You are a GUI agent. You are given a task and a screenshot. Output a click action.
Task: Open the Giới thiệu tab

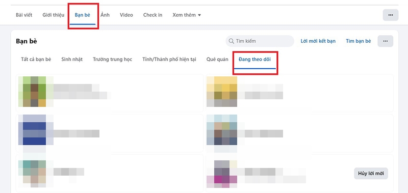(54, 15)
